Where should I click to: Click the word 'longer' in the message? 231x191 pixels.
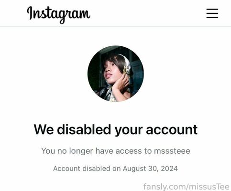(81, 151)
